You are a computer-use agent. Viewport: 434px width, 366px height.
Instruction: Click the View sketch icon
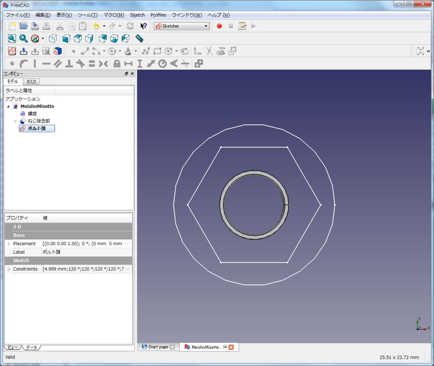tap(46, 51)
